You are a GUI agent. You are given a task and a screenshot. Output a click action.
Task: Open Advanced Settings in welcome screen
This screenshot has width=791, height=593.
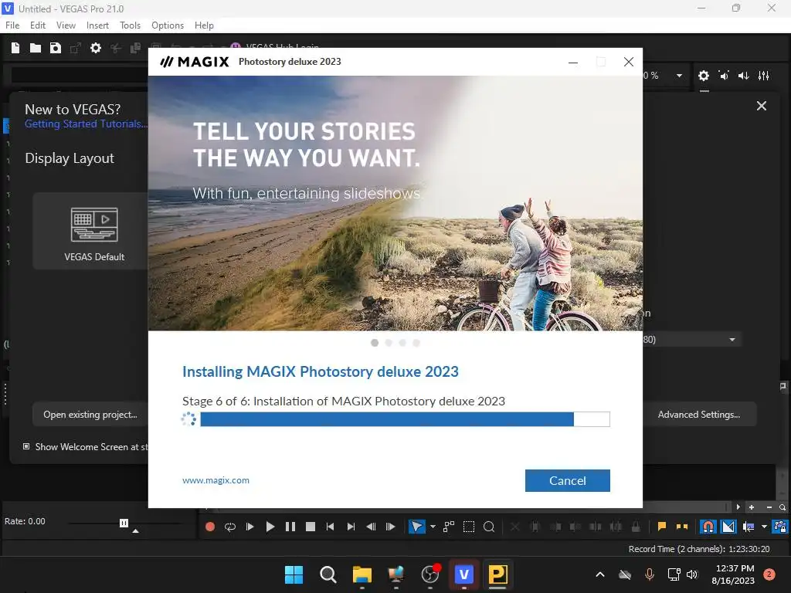click(x=698, y=415)
